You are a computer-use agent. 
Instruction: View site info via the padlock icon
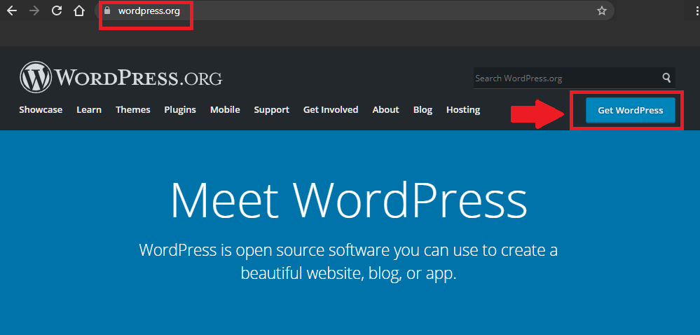pos(107,11)
